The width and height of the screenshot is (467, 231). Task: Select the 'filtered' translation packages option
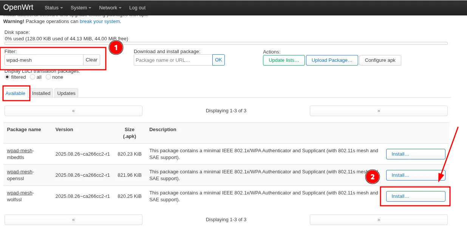[7, 77]
